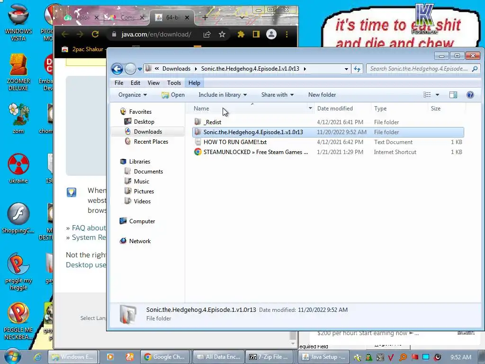Expand the Share with dropdown

pos(277,95)
